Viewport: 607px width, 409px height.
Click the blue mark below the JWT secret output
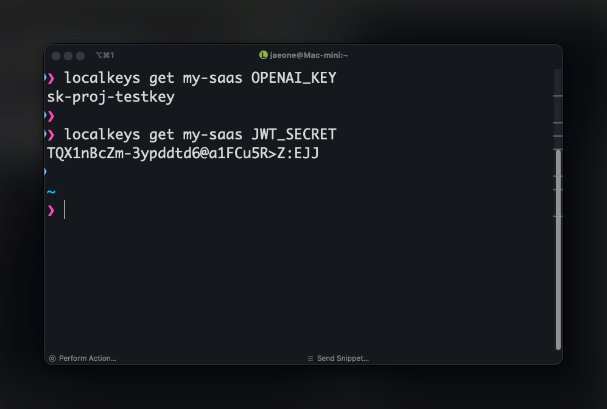click(x=46, y=172)
